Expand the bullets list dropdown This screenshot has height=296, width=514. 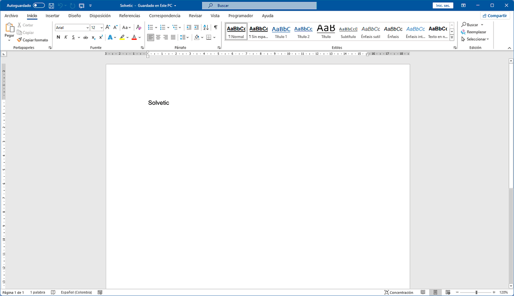(155, 27)
